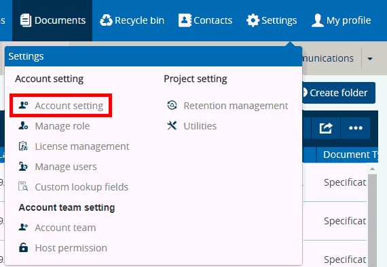Click the License management icon
This screenshot has height=267, width=387.
click(23, 146)
